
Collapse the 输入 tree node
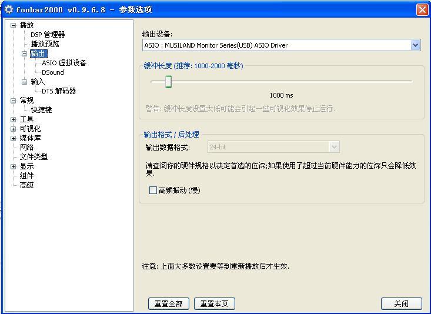24,82
